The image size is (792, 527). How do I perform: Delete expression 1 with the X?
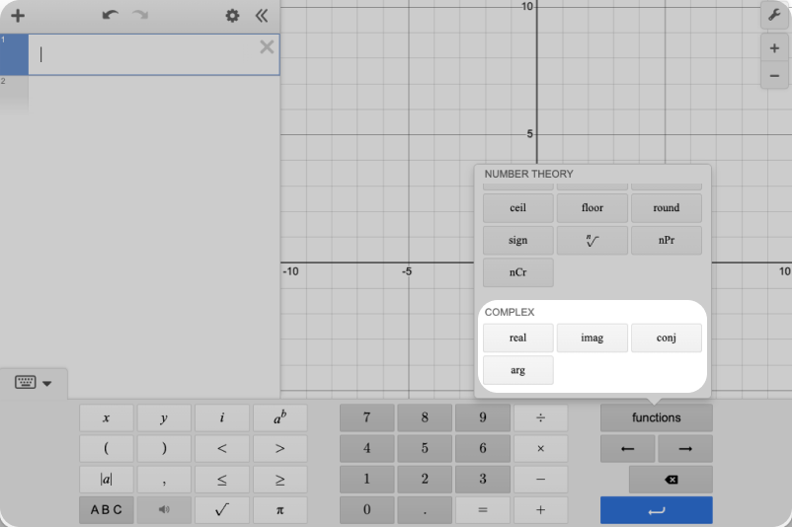point(267,47)
